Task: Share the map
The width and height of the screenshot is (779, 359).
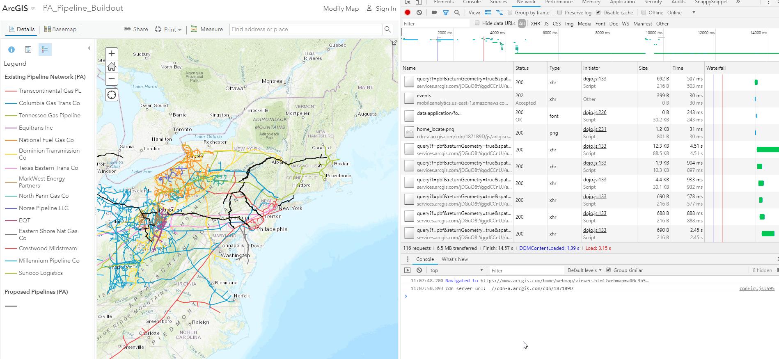Action: coord(136,29)
